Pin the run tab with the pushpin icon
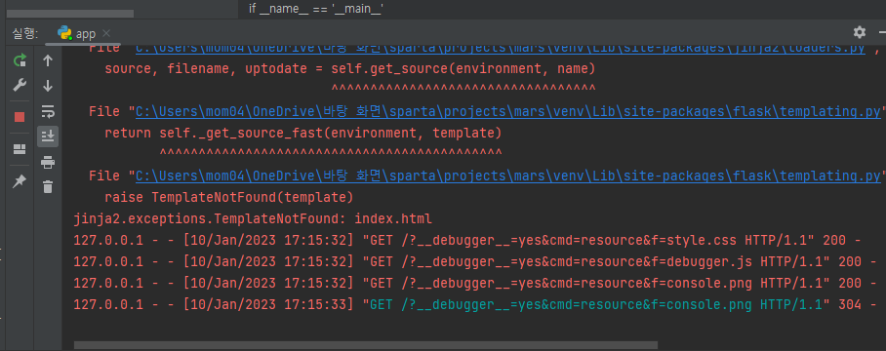 click(x=20, y=181)
